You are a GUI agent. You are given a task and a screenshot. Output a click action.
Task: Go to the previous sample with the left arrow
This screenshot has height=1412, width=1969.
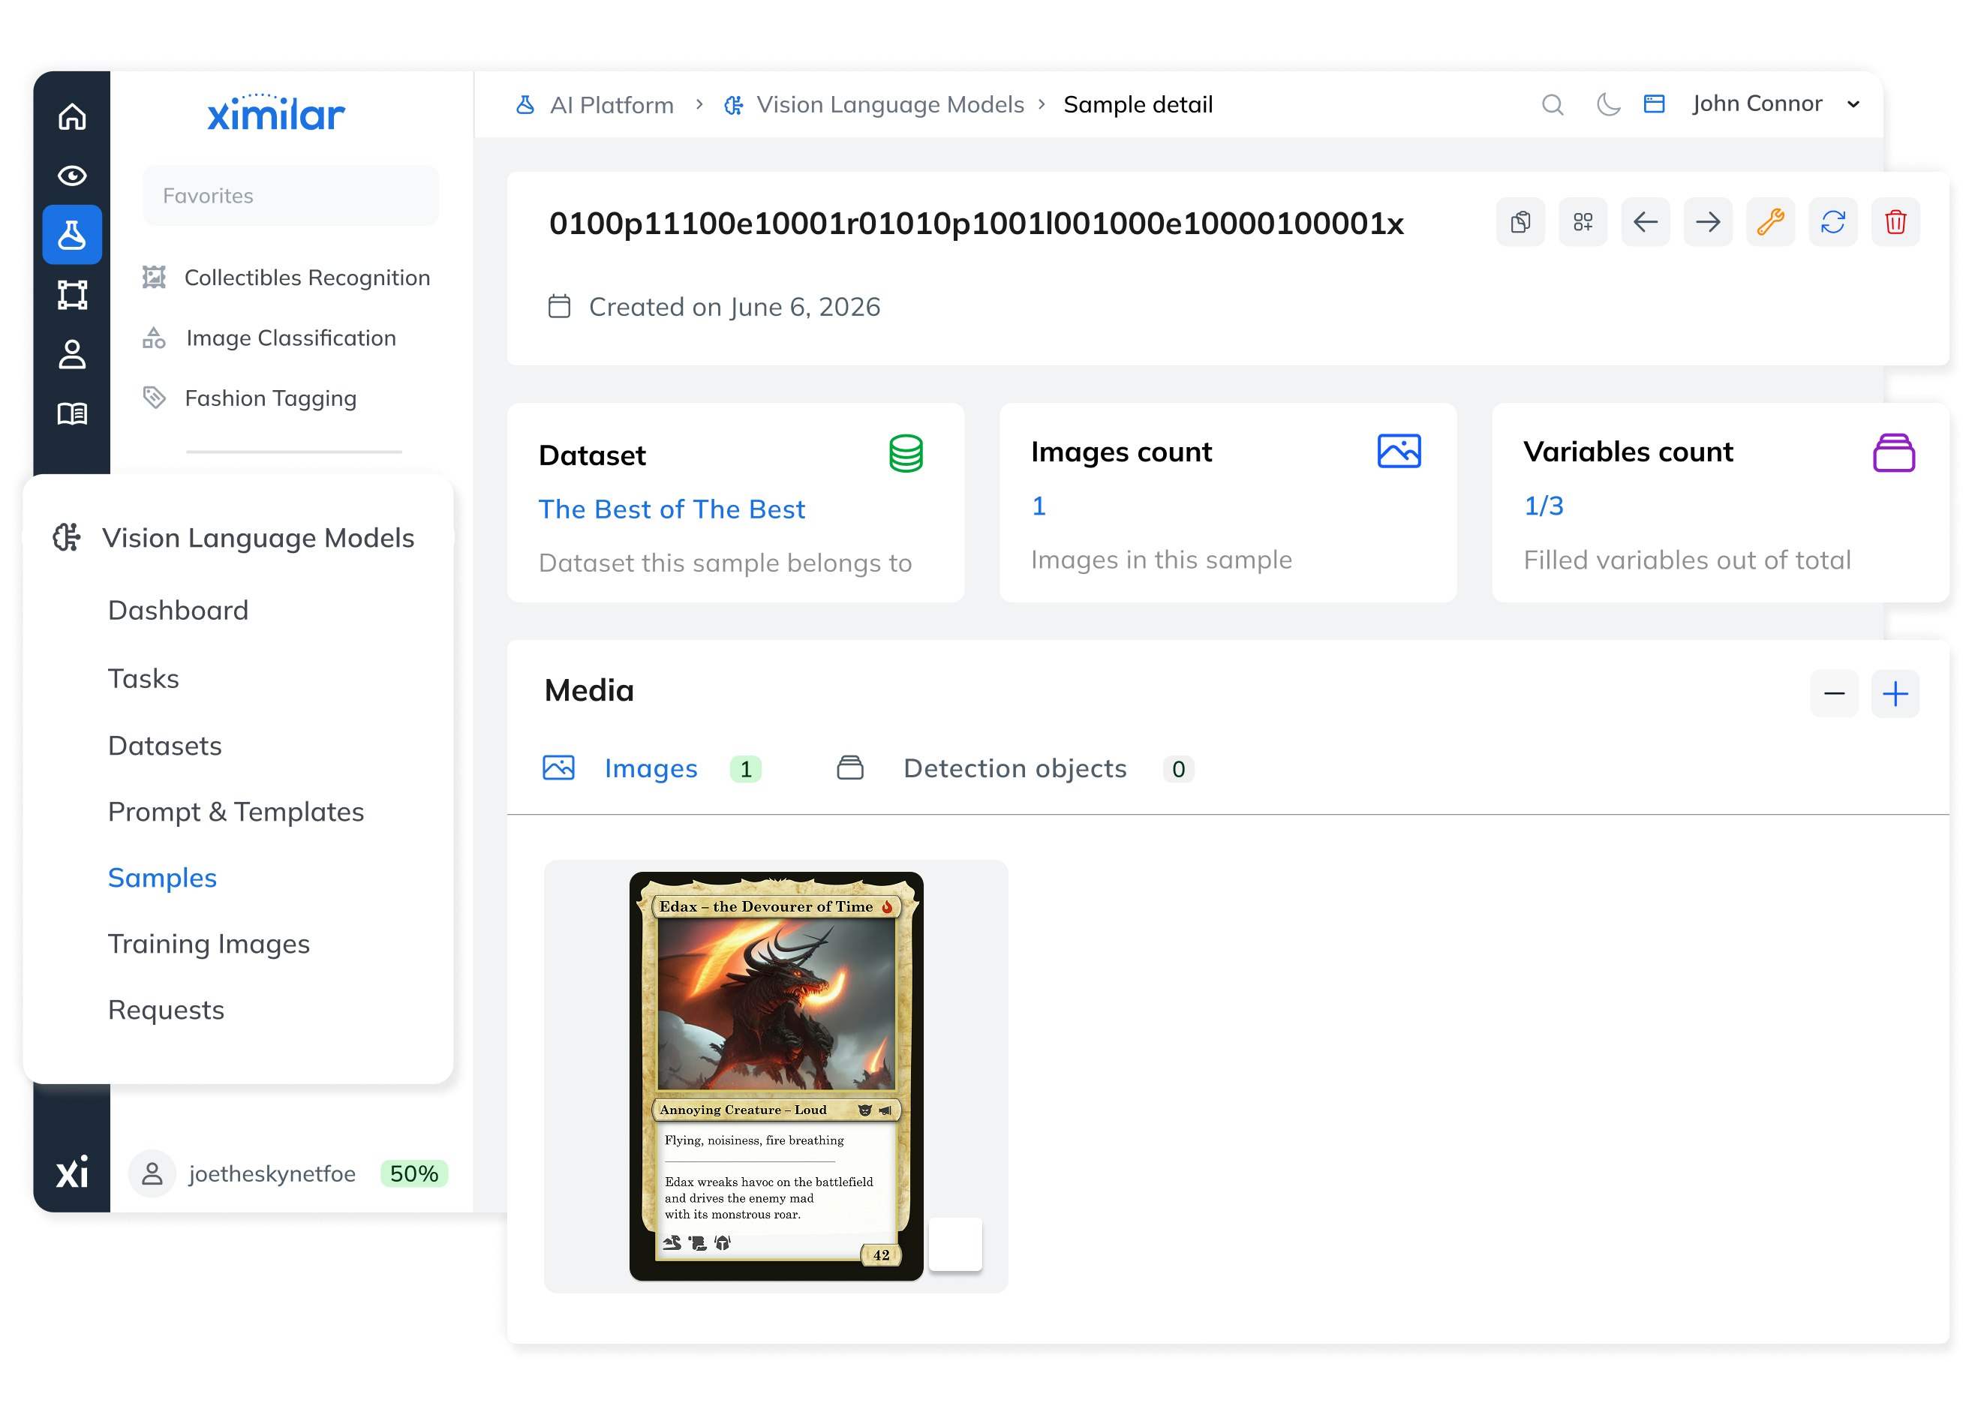point(1645,222)
